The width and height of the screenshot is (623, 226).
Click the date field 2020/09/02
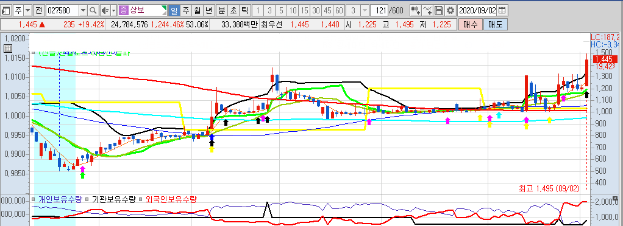477,10
